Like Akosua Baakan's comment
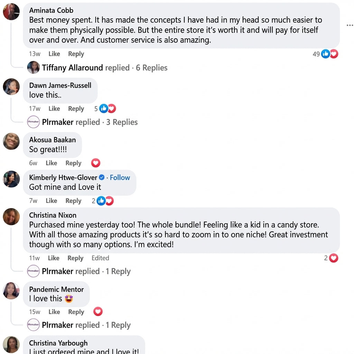Screen dimensions: 354x354 51,163
